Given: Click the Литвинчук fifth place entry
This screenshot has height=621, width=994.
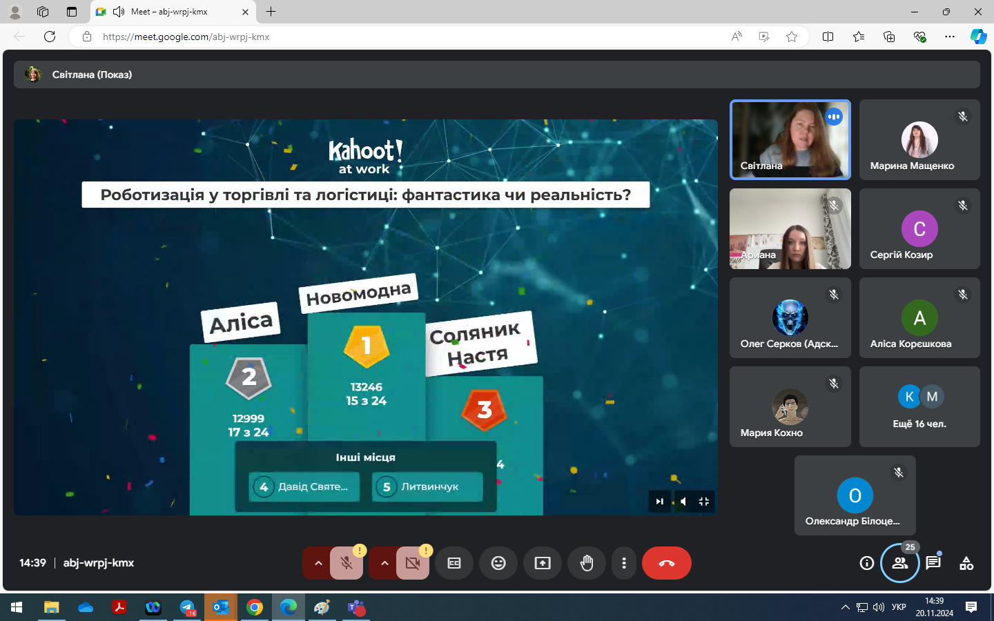Looking at the screenshot, I should point(427,486).
